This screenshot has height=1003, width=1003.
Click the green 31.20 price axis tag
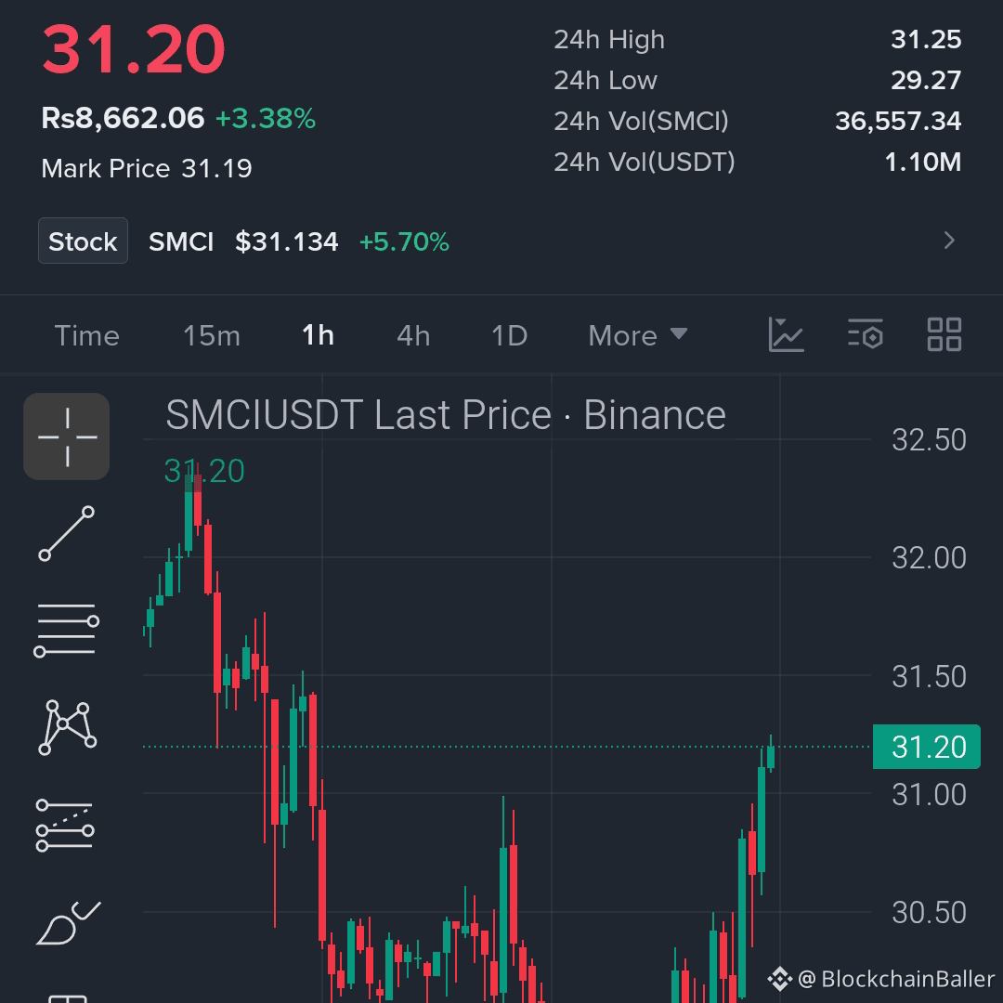coord(926,747)
